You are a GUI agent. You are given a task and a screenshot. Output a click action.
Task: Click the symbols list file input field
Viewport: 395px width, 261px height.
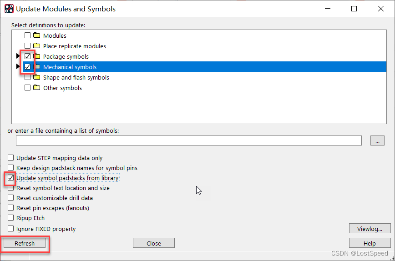coord(188,141)
